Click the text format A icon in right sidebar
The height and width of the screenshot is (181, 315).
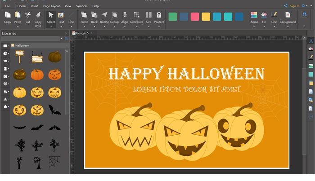click(x=311, y=41)
